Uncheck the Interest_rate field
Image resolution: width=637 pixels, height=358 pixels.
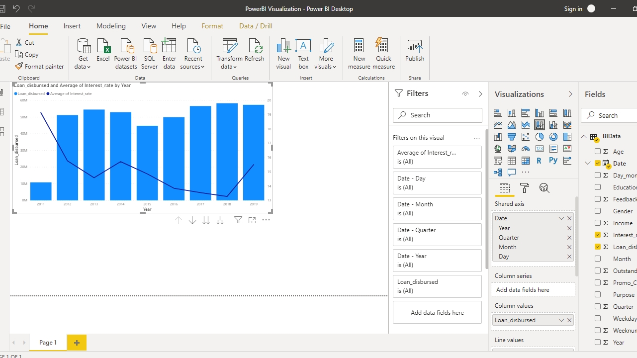click(598, 235)
